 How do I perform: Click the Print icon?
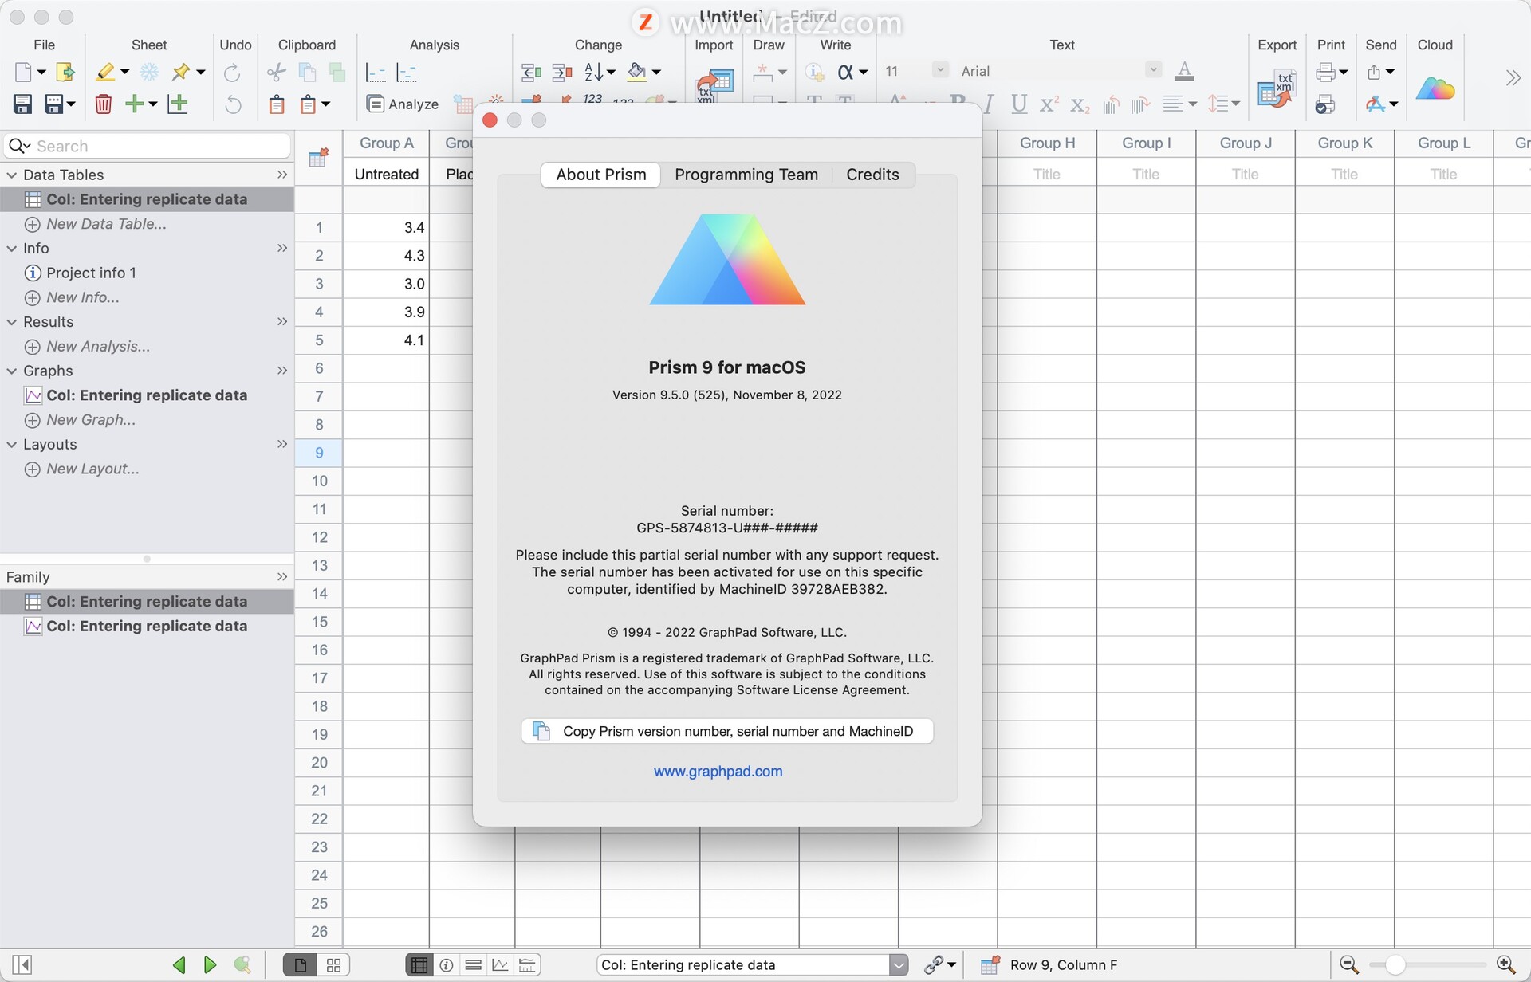(x=1324, y=72)
